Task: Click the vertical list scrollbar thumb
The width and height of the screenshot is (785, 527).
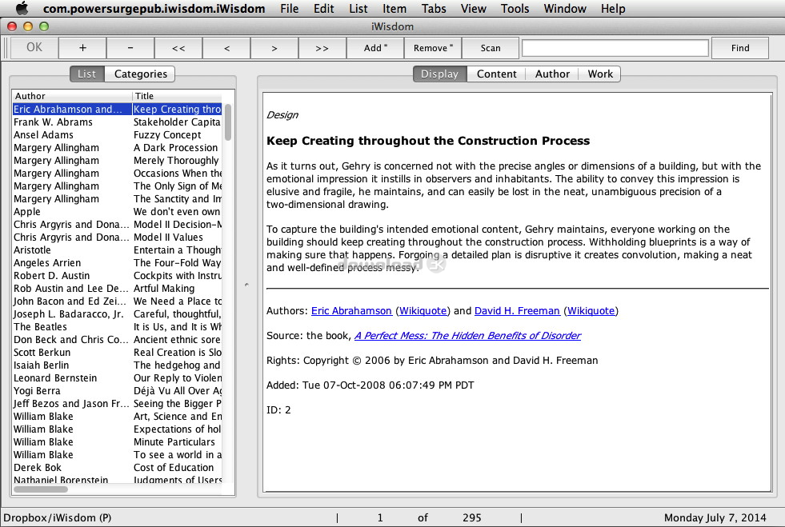Action: [228, 122]
